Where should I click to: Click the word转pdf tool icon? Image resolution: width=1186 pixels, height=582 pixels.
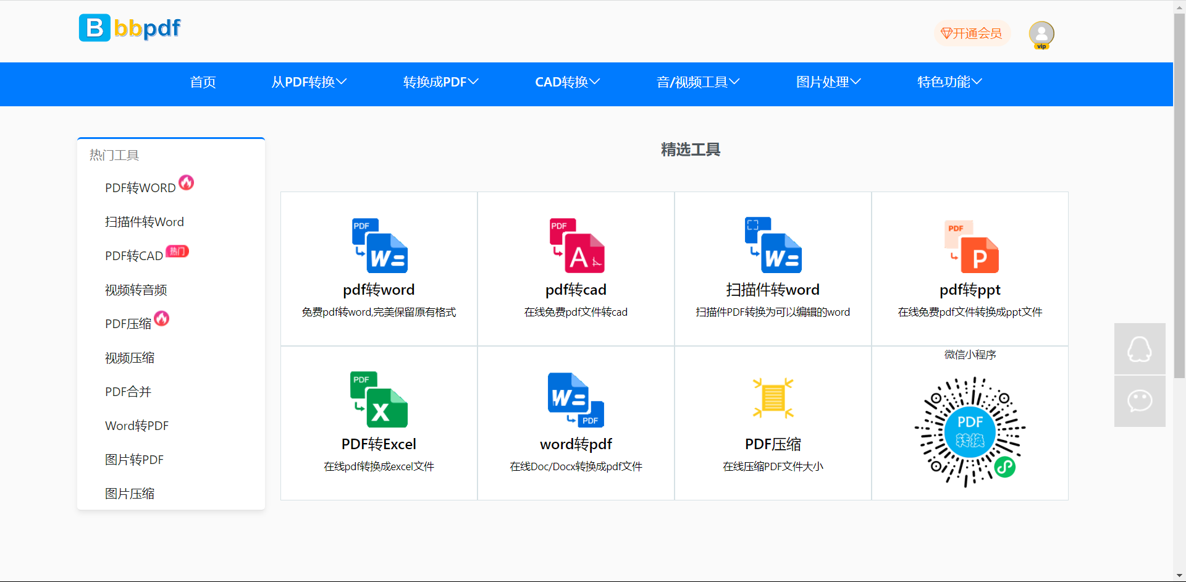(576, 400)
